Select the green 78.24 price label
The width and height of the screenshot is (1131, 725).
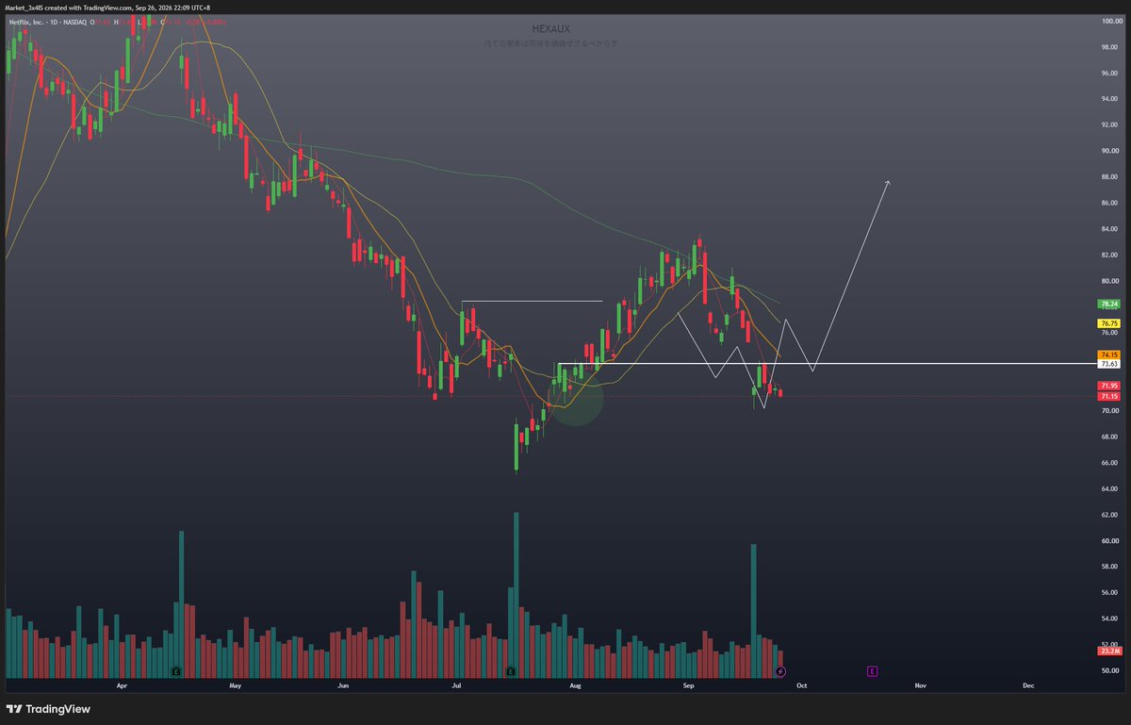[x=1108, y=304]
